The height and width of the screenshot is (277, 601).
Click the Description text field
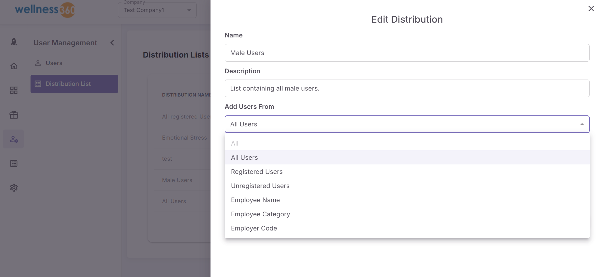pyautogui.click(x=407, y=88)
